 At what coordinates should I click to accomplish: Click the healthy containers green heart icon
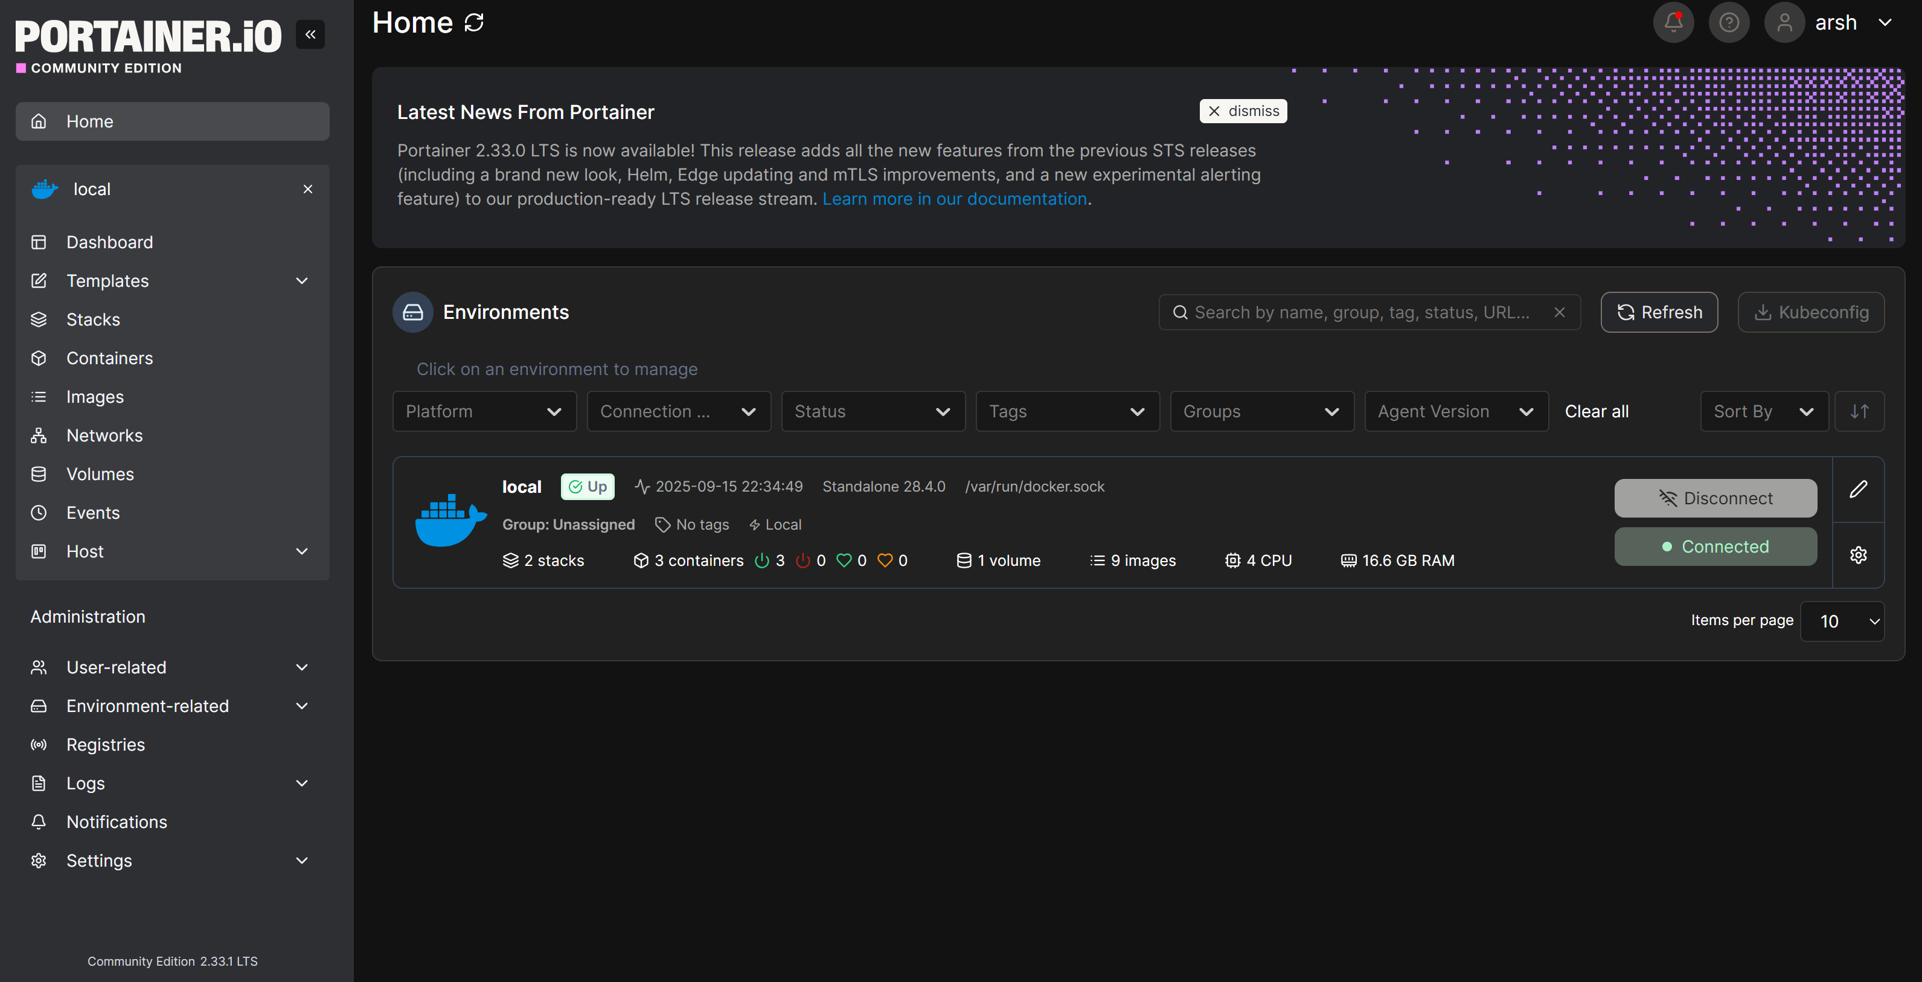(844, 561)
